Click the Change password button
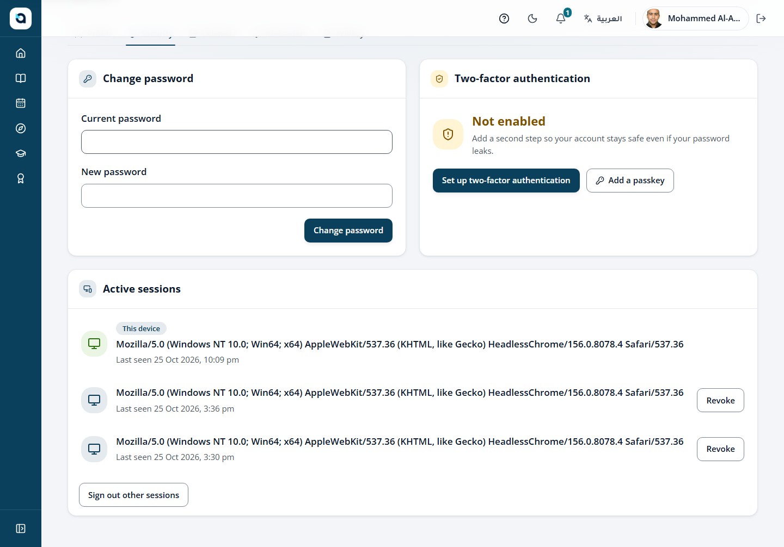The image size is (784, 547). 348,231
